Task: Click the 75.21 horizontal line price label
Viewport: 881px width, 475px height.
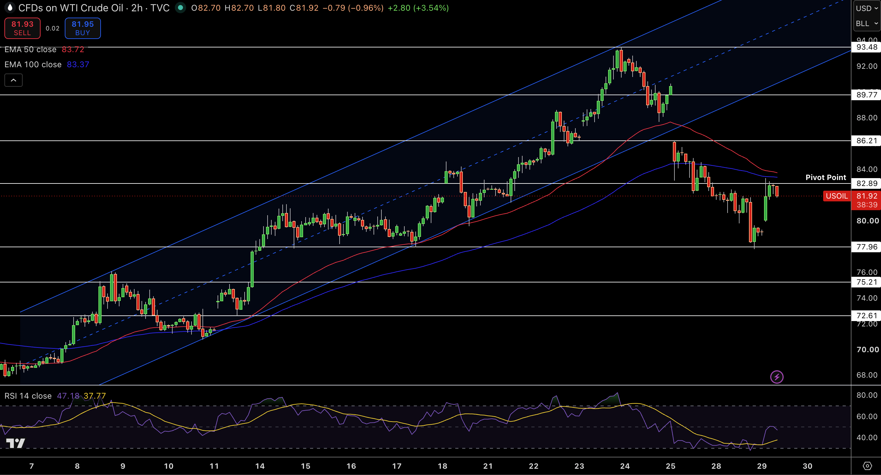Action: (867, 282)
